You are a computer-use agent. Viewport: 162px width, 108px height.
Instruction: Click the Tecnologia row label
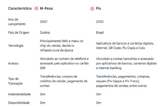pyautogui.click(x=16, y=46)
